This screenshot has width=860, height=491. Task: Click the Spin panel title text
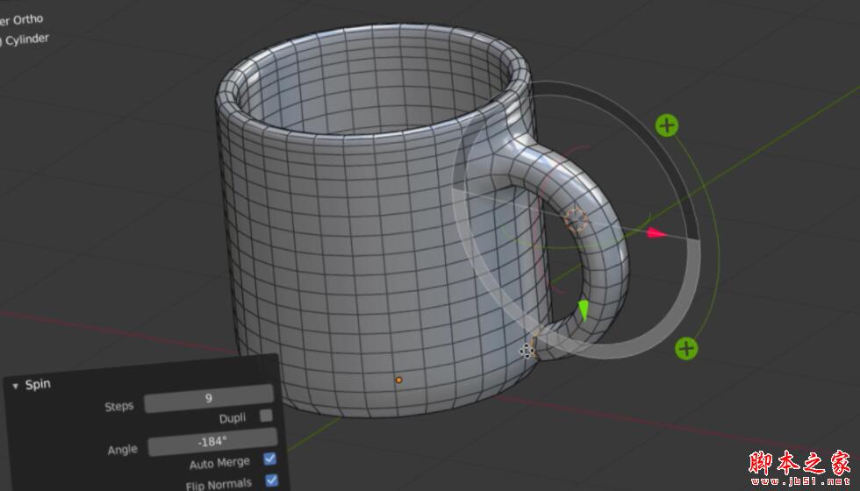[x=38, y=385]
